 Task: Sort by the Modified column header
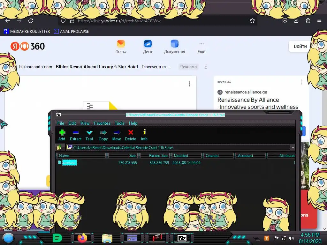(187, 156)
